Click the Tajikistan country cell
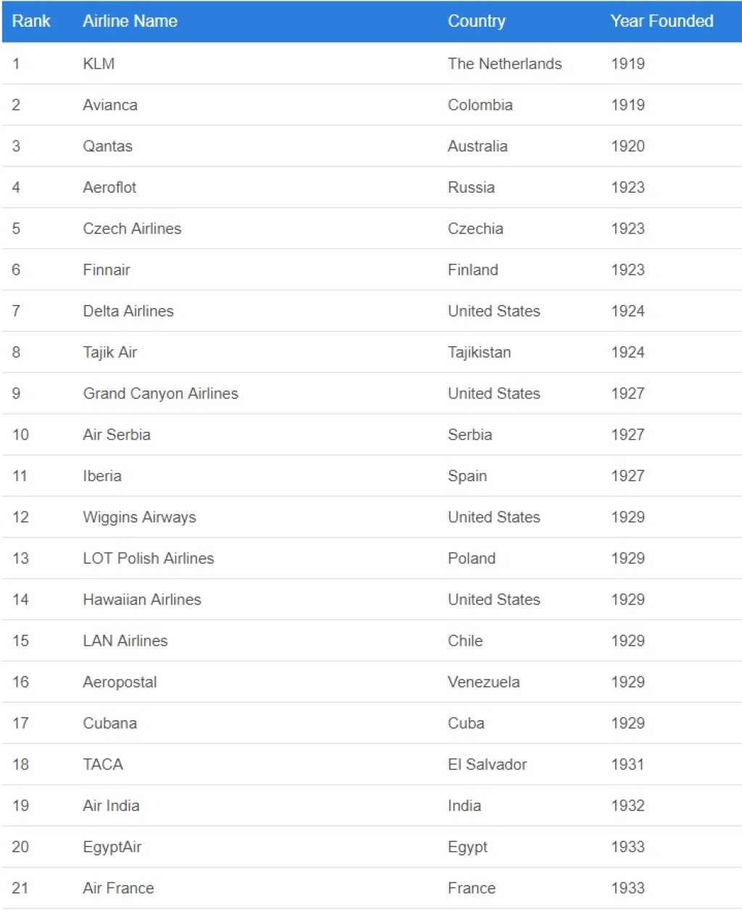Screen dimensions: 742x913 coord(479,353)
